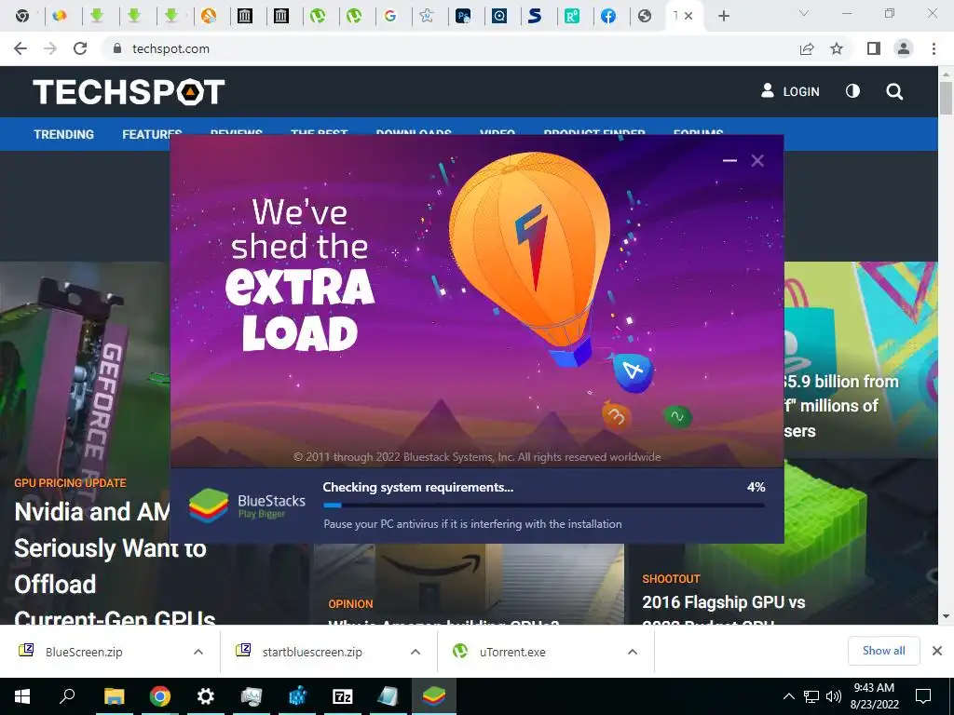954x715 pixels.
Task: Expand options for BlueScreen.zip download
Action: [x=198, y=652]
